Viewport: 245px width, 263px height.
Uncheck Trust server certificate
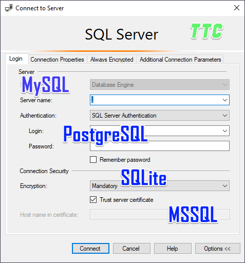click(93, 200)
